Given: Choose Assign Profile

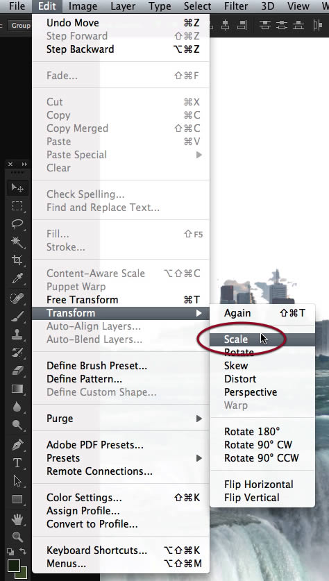Looking at the screenshot, I should pos(121,511).
